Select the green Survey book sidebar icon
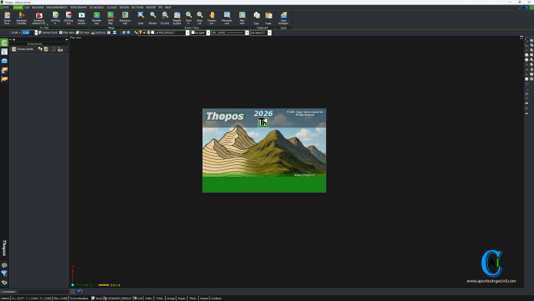 [x=5, y=42]
